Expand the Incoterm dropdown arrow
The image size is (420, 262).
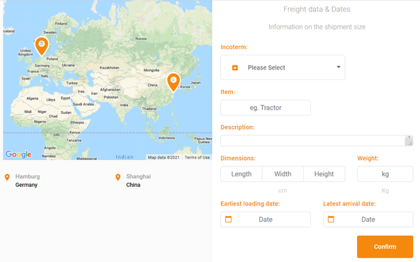(339, 67)
